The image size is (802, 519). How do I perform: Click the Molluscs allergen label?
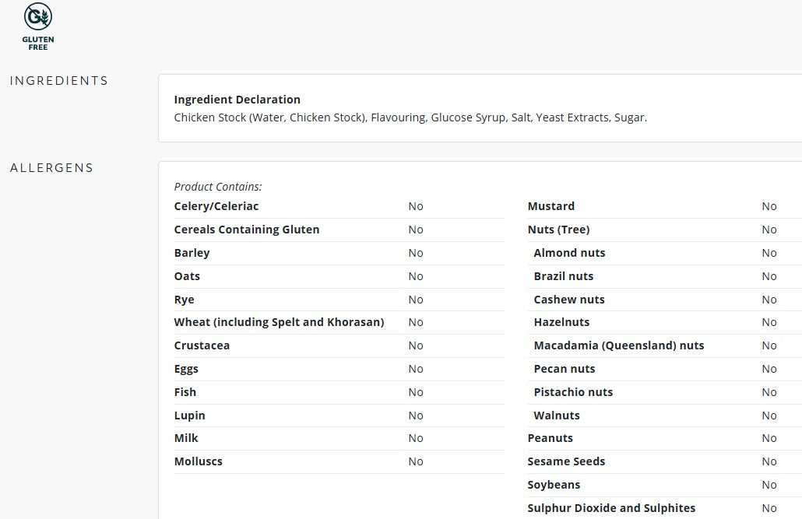click(198, 461)
